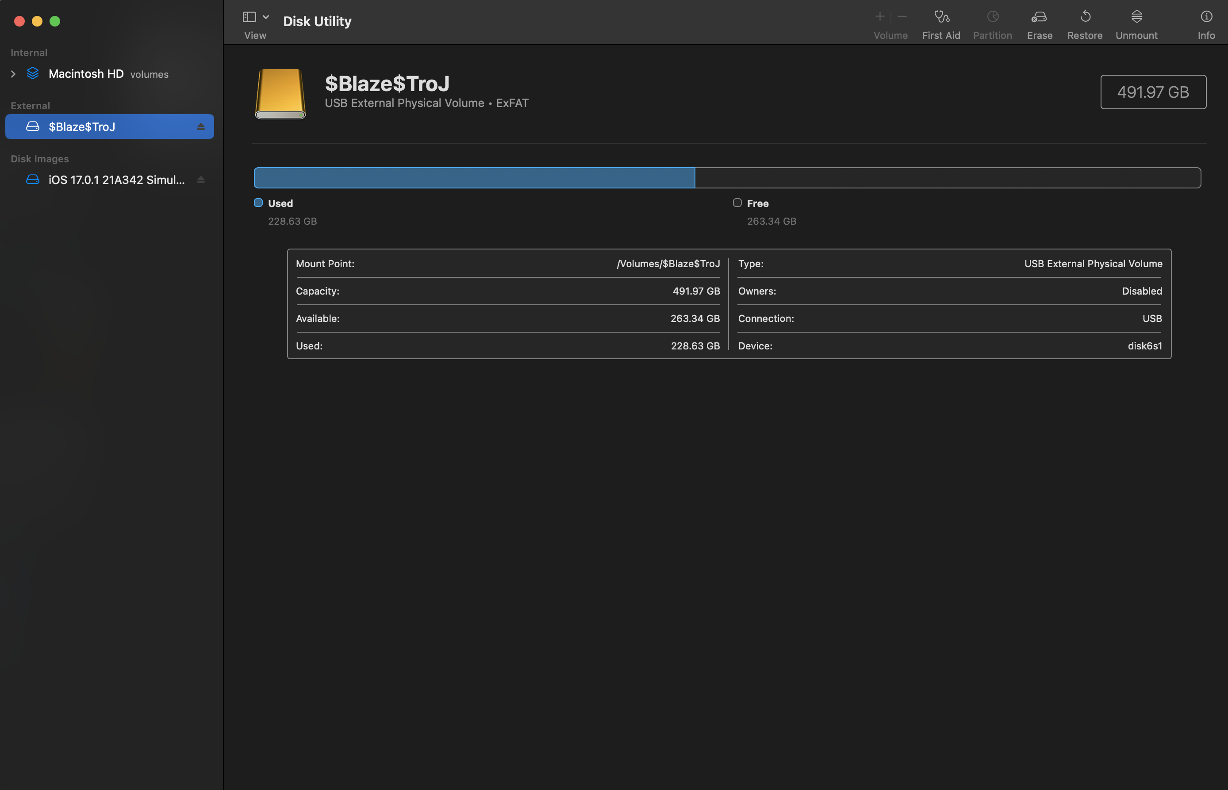Click the Erase toolbar icon

point(1039,17)
